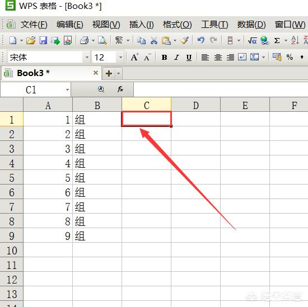The height and width of the screenshot is (307, 308).
Task: Click the Undo arrow icon
Action: pyautogui.click(x=200, y=41)
